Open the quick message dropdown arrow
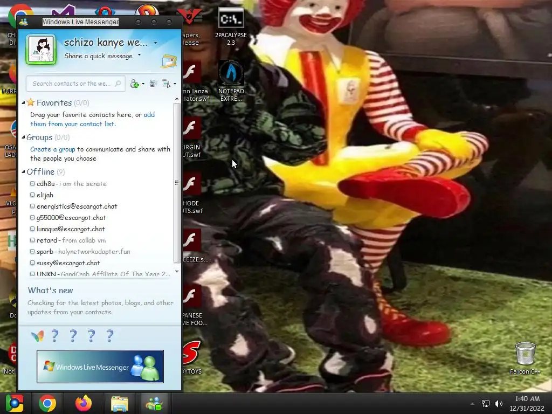The width and height of the screenshot is (552, 414). 139,55
